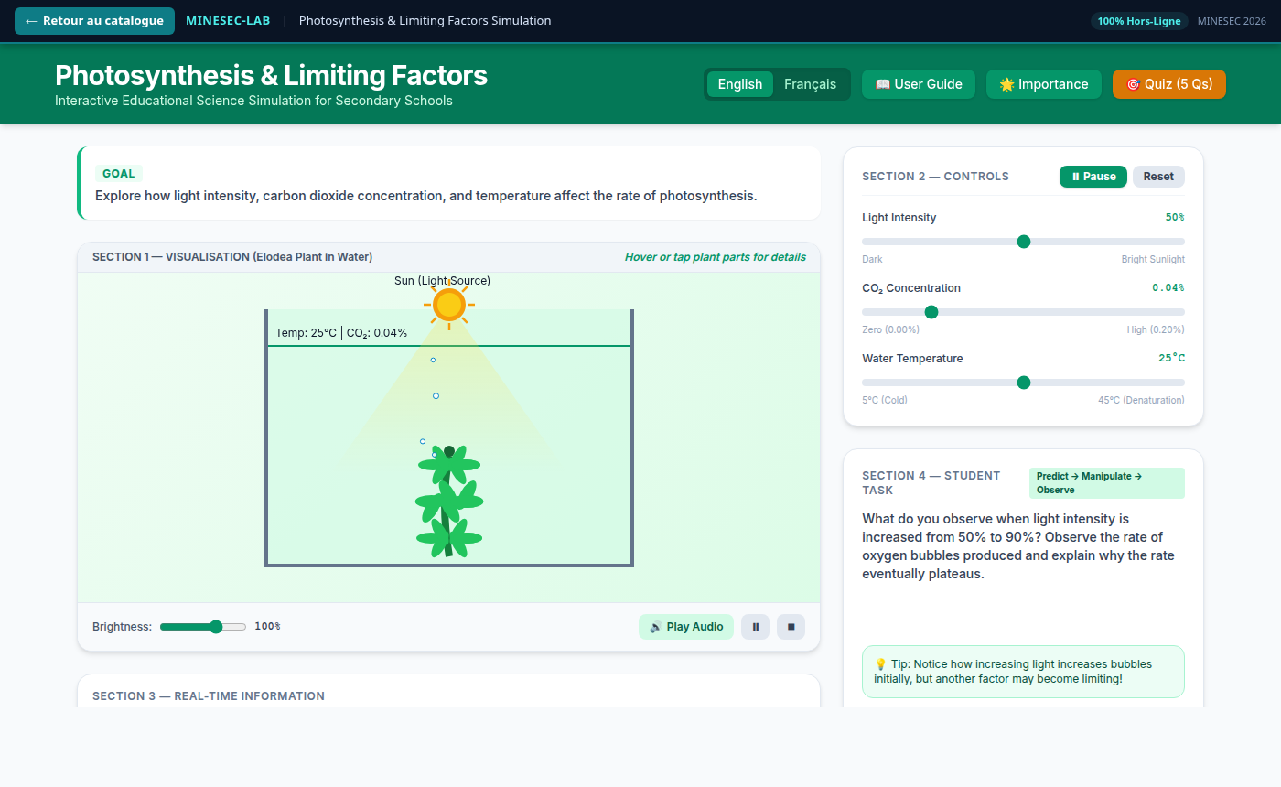Click the GOAL label badge
This screenshot has width=1281, height=787.
pos(119,174)
